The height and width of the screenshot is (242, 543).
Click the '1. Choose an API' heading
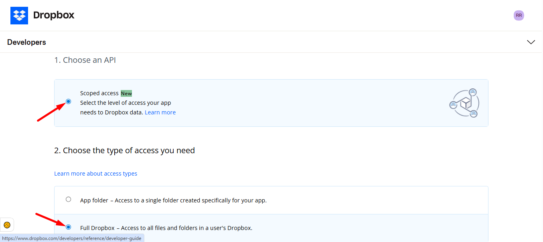pos(85,60)
